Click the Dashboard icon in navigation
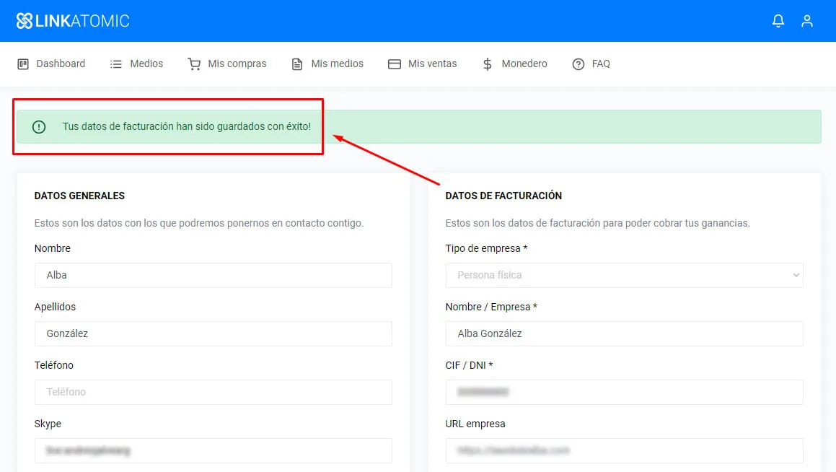Screen dimensions: 836x472 (23, 64)
